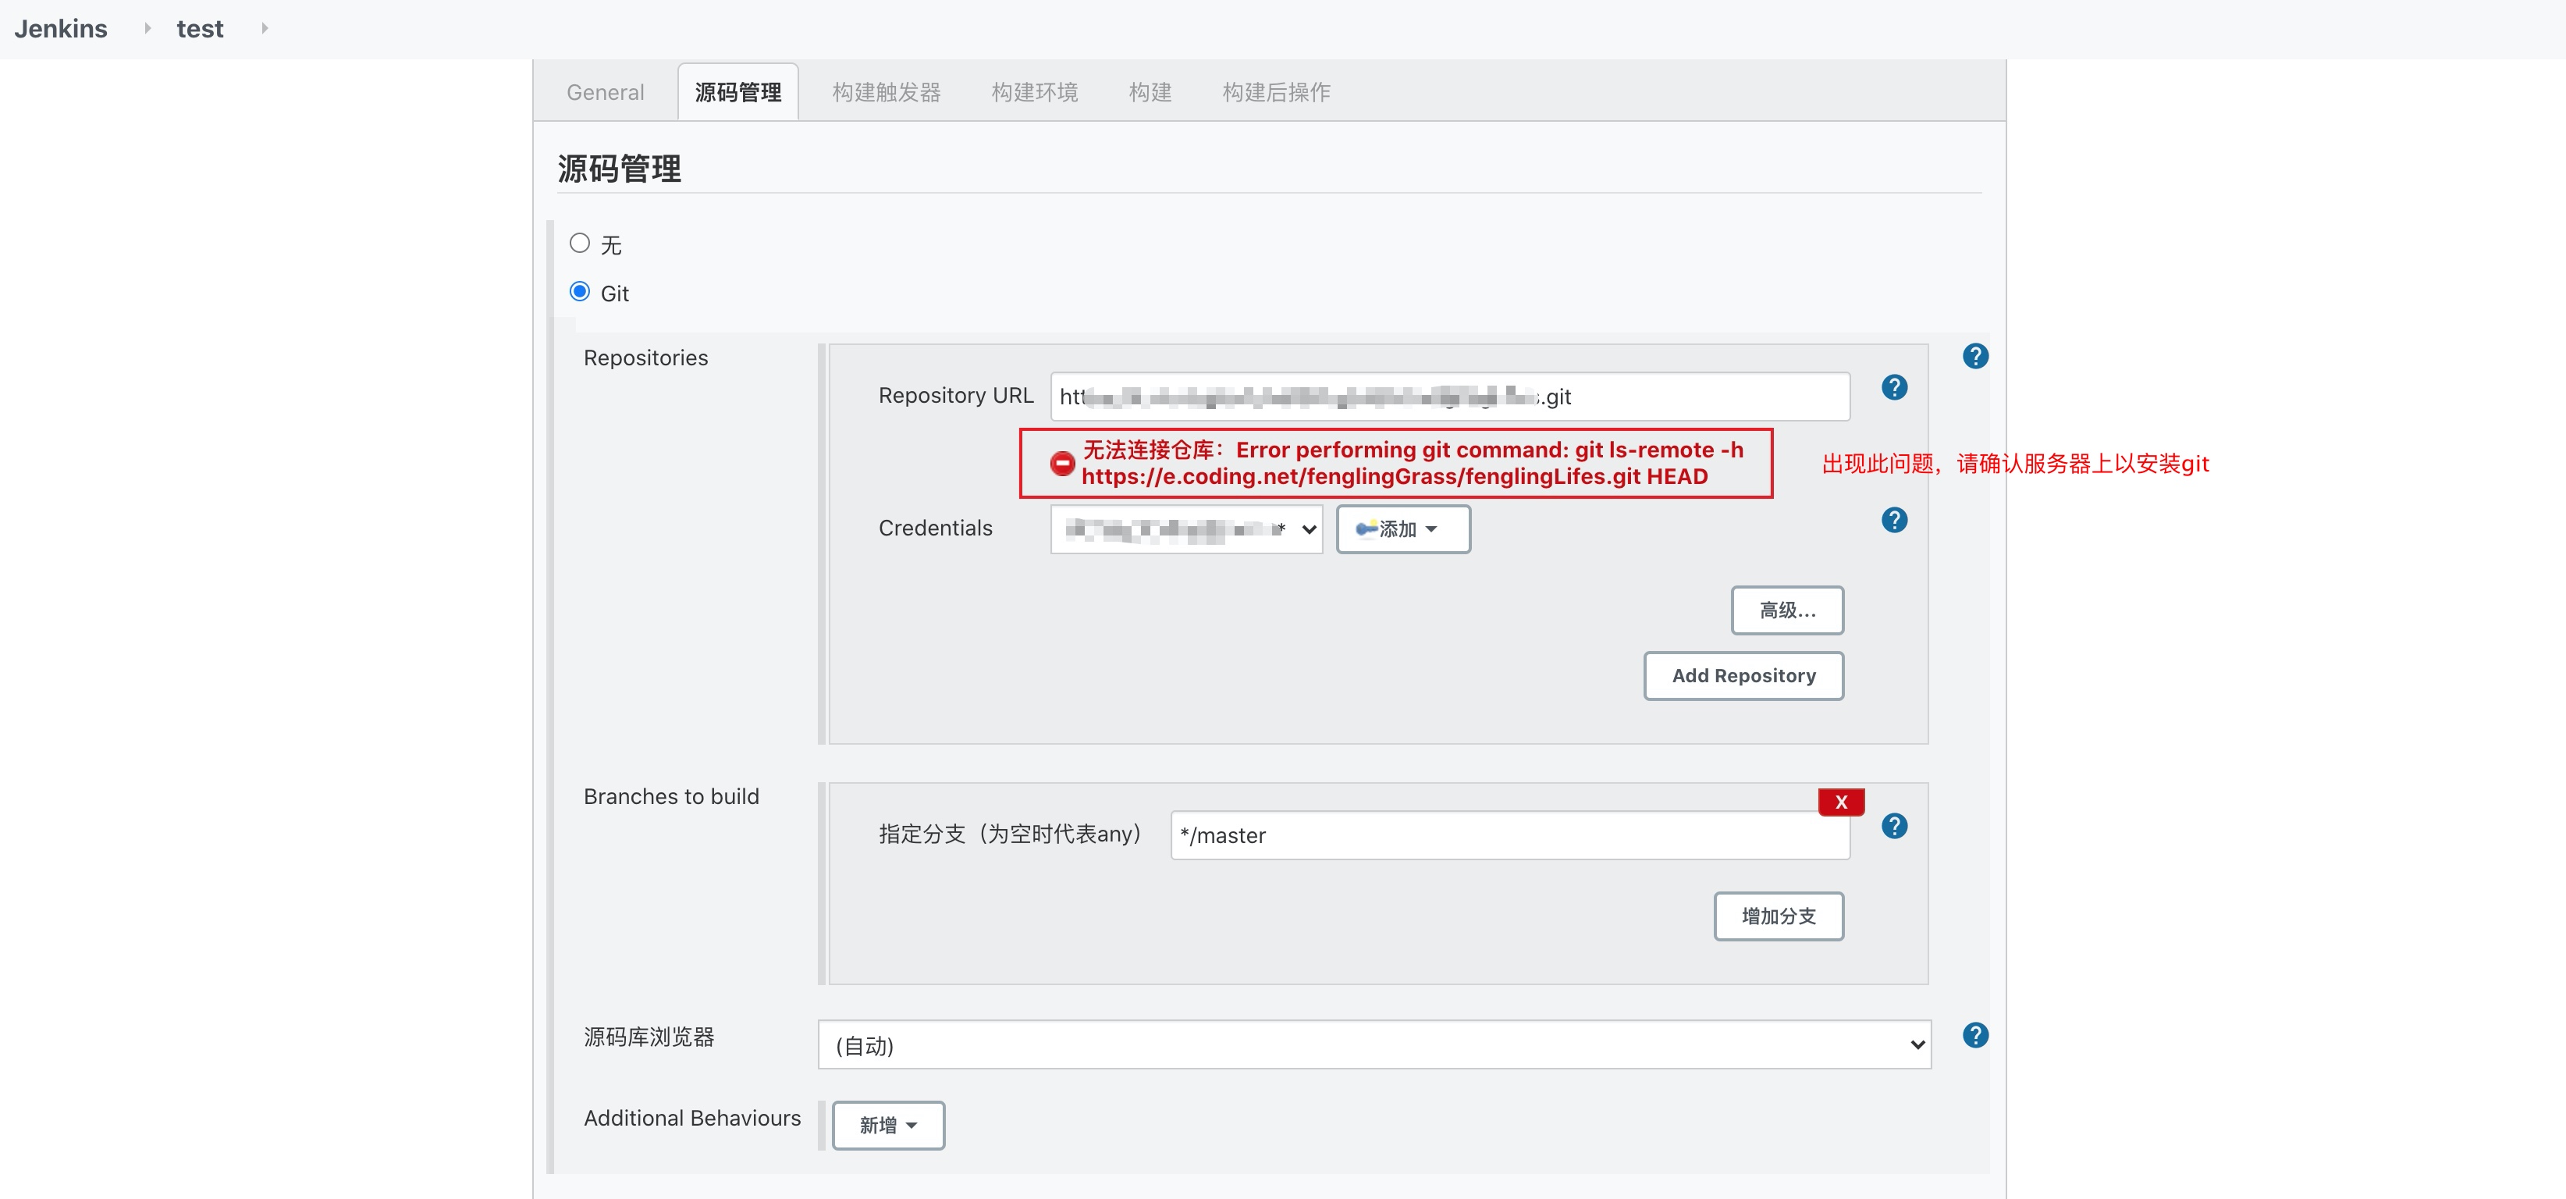Click the Credentials help icon
This screenshot has height=1199, width=2566.
coord(1893,520)
